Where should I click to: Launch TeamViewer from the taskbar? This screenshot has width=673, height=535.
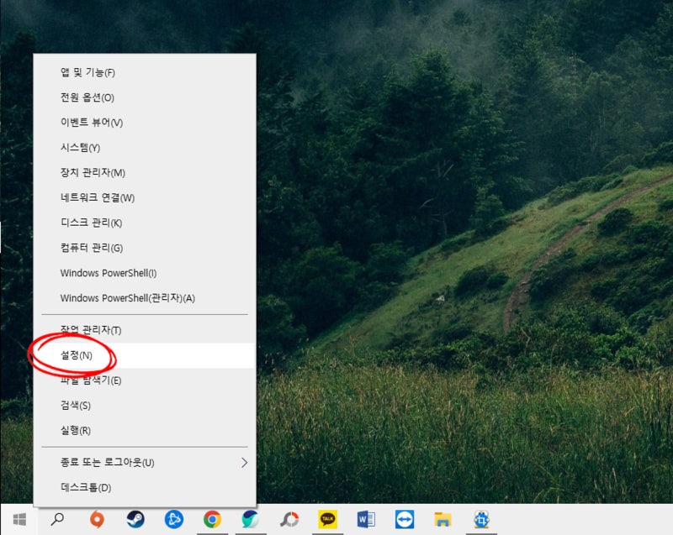click(x=405, y=521)
